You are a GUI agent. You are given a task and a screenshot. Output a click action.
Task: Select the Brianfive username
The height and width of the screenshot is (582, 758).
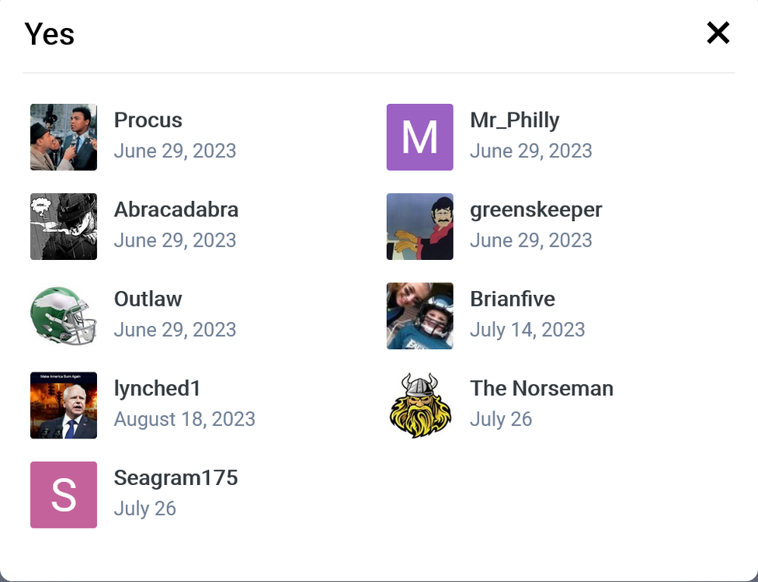pos(513,299)
